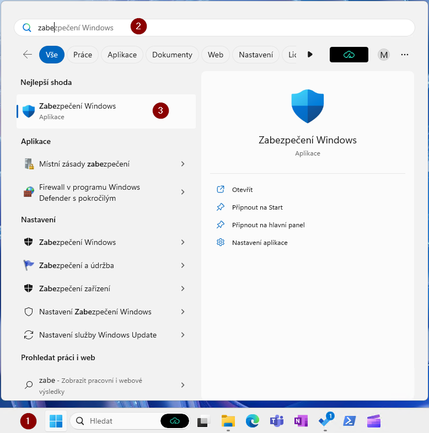429x433 pixels.
Task: Open Zabezpečení Windows under Nastavení
Action: (x=106, y=242)
